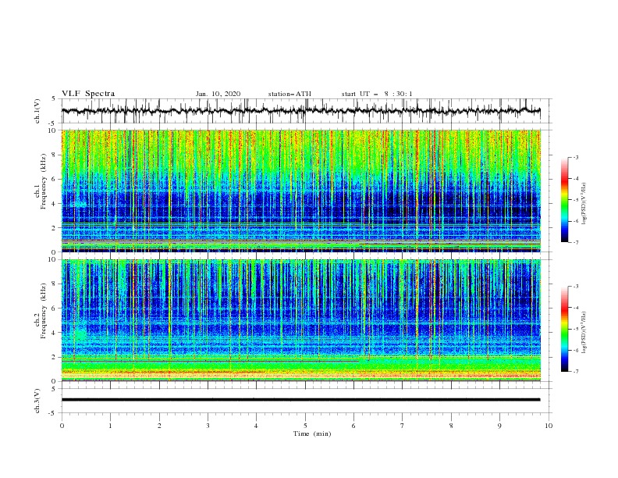Viewport: 618px width, 478px height.
Task: Click the ch.1 spectrogram "4" kHz tick label
Action: pos(55,204)
